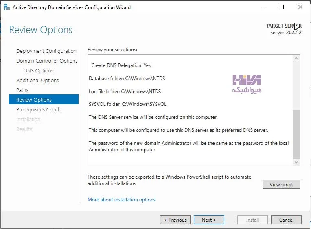Click the domain Administrator password note
The height and width of the screenshot is (229, 311).
coord(188,146)
